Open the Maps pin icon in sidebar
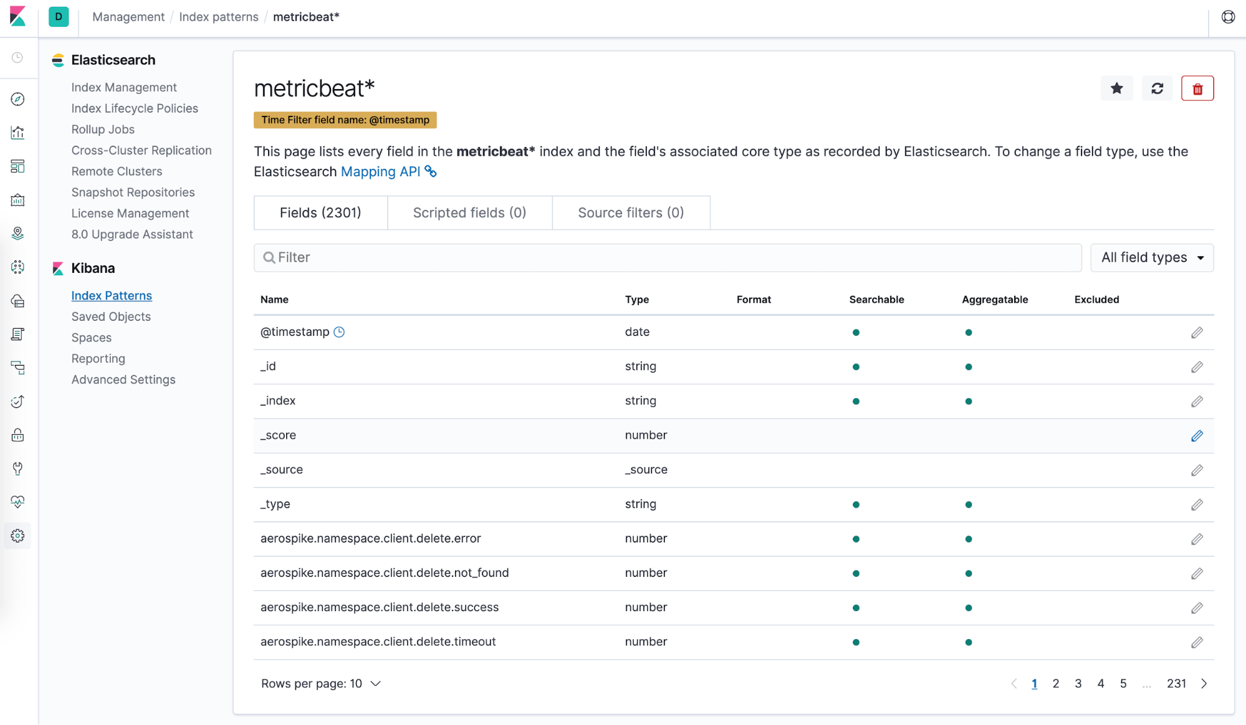Viewport: 1246px width, 725px height. [x=18, y=234]
